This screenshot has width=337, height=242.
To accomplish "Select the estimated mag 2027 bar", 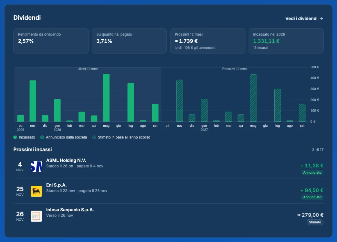I will (x=253, y=98).
